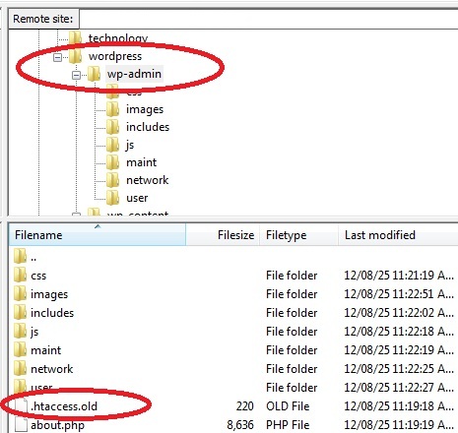Sort files by Filetype column header

click(x=298, y=235)
